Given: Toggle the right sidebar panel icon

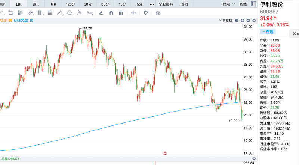Looking at the screenshot, I should pos(253,4).
